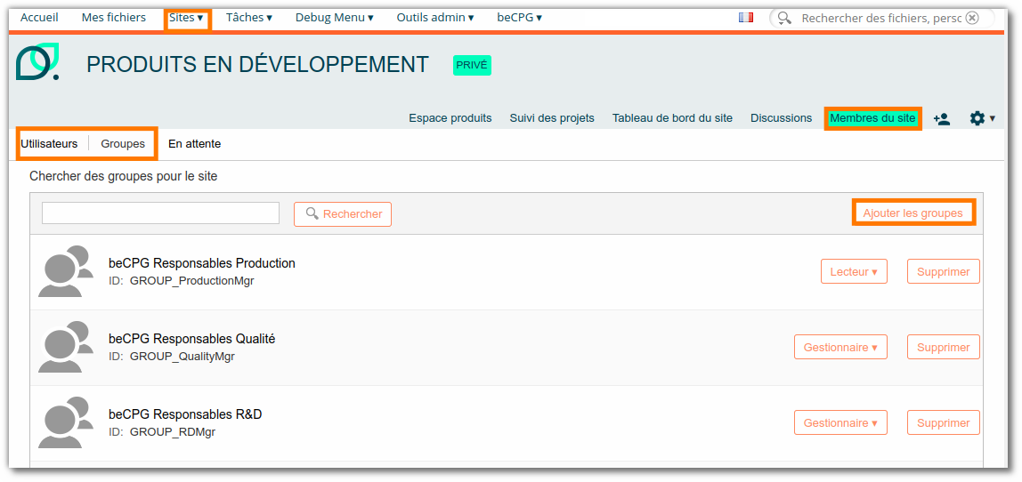
Task: Click the French flag language icon
Action: [x=746, y=18]
